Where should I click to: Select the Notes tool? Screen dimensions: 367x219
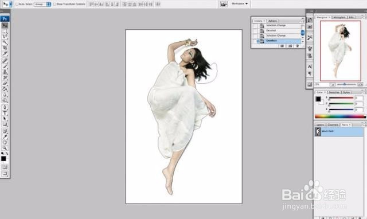point(5,131)
